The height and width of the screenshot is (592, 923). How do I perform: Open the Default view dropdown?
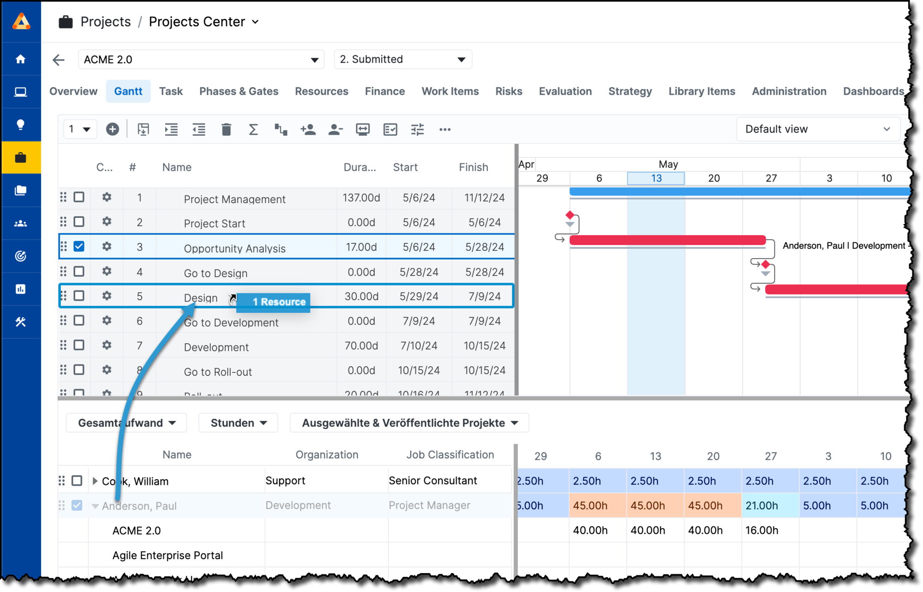[817, 129]
